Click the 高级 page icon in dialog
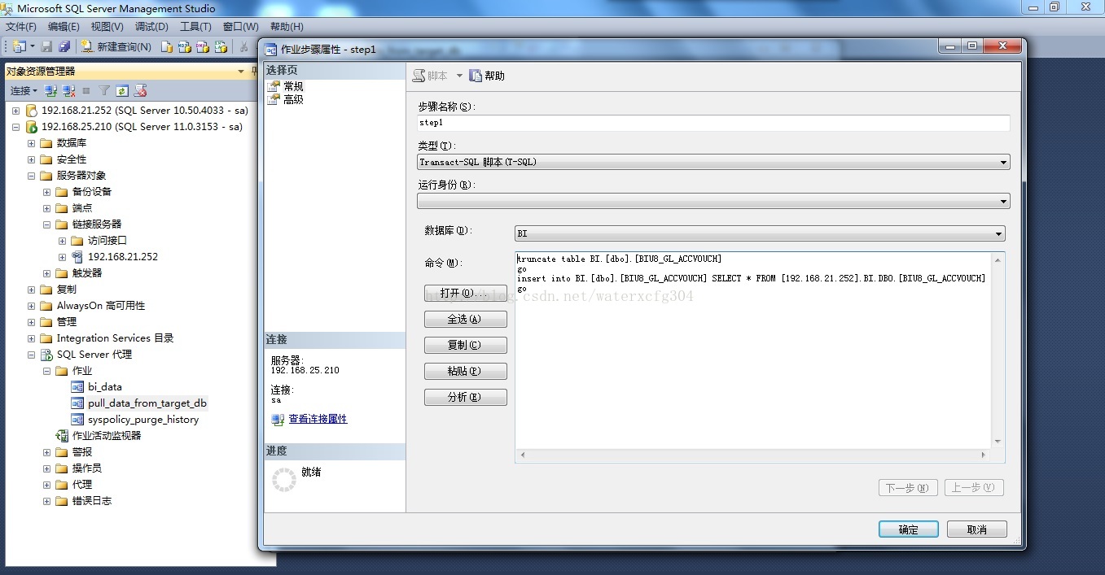Viewport: 1105px width, 575px height. pyautogui.click(x=274, y=99)
